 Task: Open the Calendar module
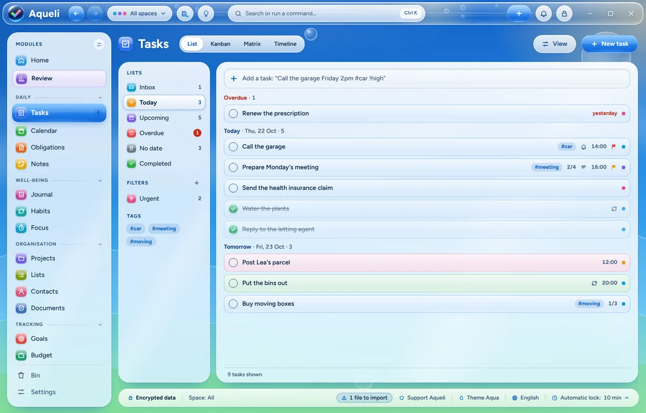(x=59, y=131)
